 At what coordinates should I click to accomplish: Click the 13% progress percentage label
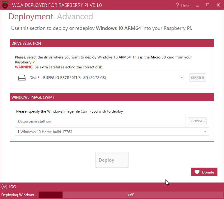pyautogui.click(x=131, y=195)
